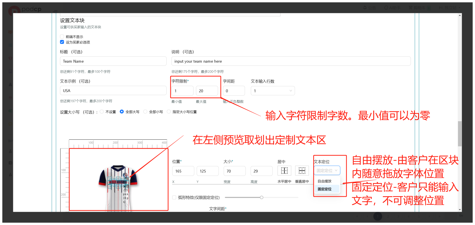Viewport: 475px width, 225px height.
Task: Click the 字符限制 maximum value field showing 20
Action: pyautogui.click(x=207, y=91)
